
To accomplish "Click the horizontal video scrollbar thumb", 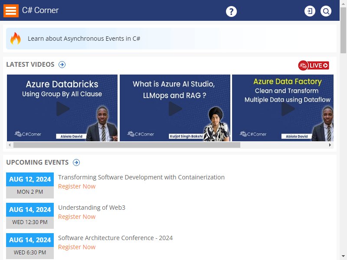I will pos(127,145).
